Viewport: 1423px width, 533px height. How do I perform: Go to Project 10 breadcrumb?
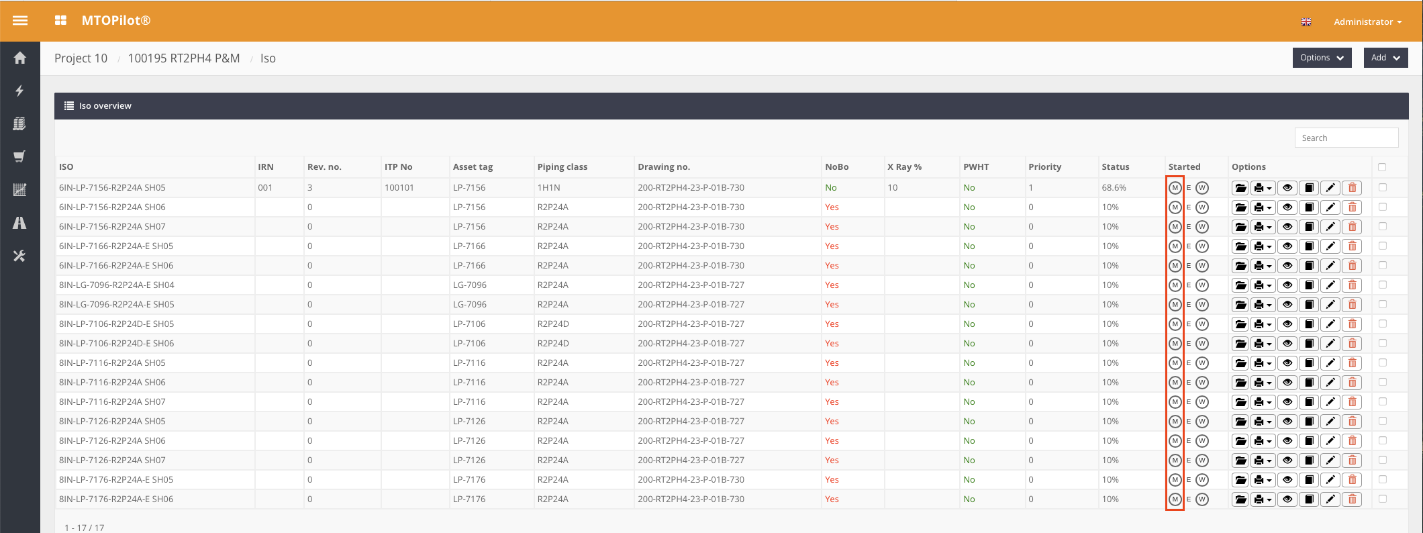point(81,58)
